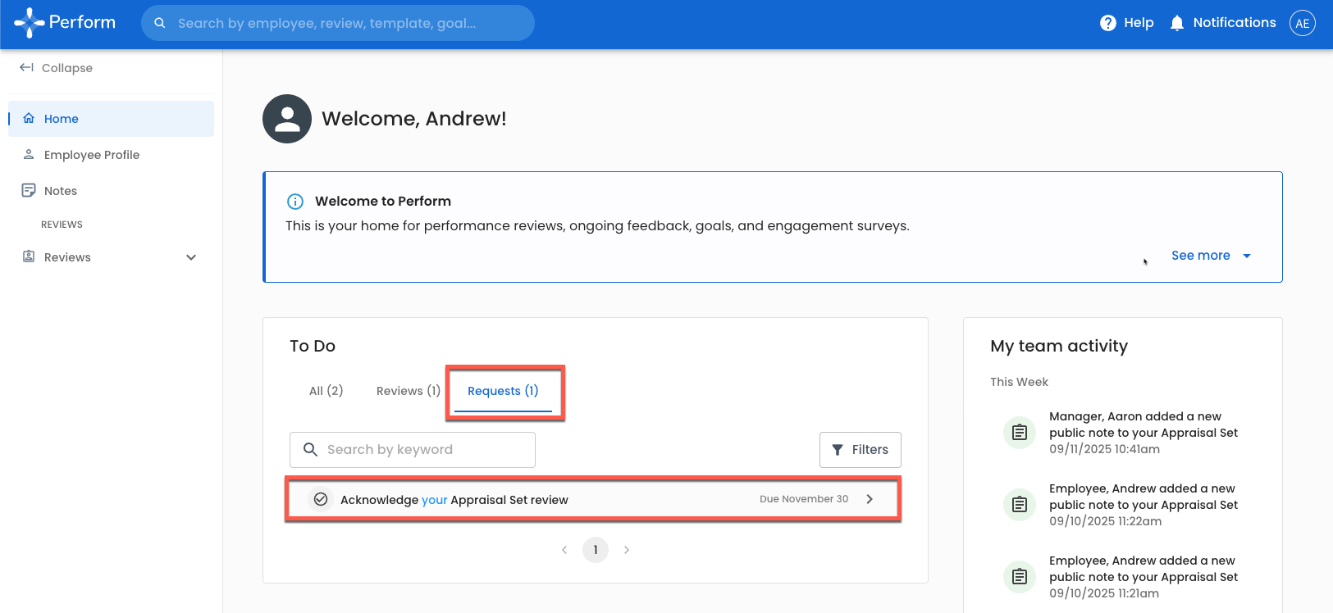Viewport: 1333px width, 613px height.
Task: Click the Collapse sidebar arrow icon
Action: [26, 67]
